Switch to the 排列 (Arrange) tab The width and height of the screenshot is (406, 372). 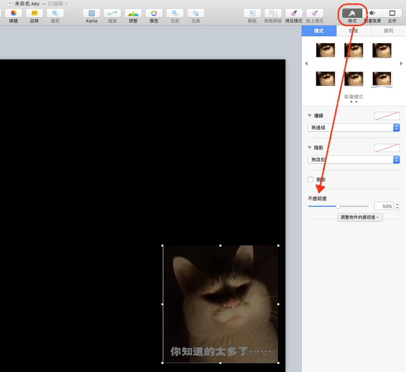coord(388,31)
